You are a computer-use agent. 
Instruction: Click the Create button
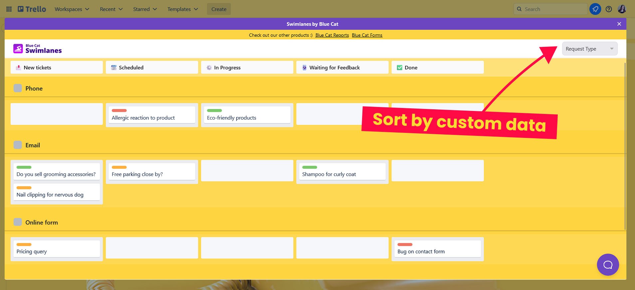[x=219, y=9]
